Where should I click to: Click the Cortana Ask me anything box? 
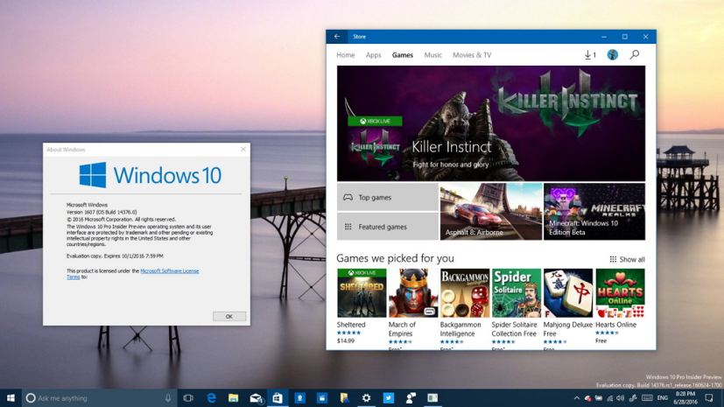coord(99,397)
